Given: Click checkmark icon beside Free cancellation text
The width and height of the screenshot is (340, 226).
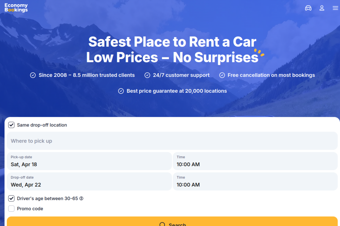Looking at the screenshot, I should 222,75.
